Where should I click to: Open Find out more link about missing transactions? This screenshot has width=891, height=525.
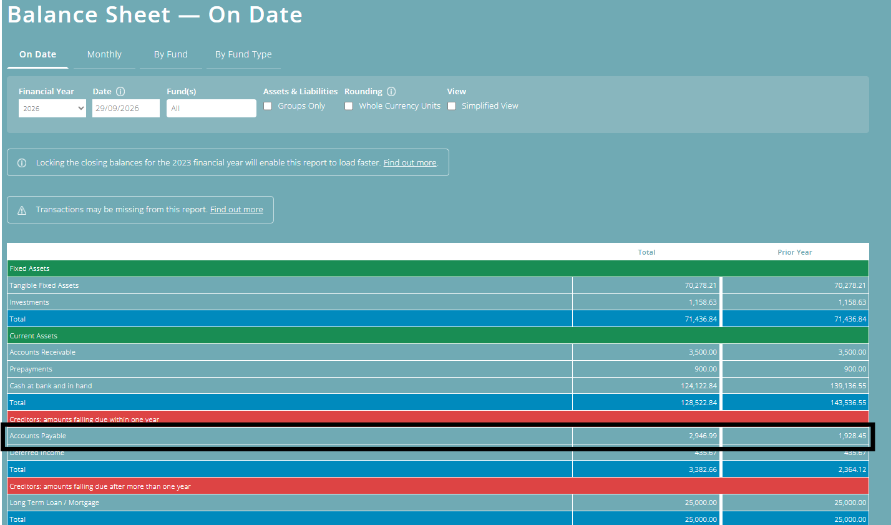236,210
